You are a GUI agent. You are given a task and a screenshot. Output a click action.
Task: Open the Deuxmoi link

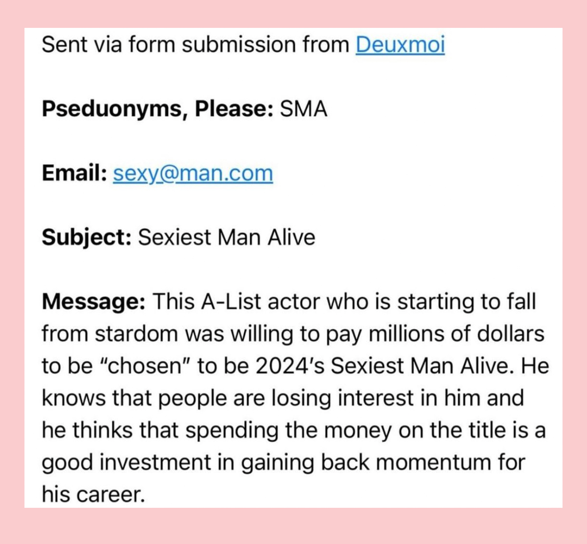[400, 45]
